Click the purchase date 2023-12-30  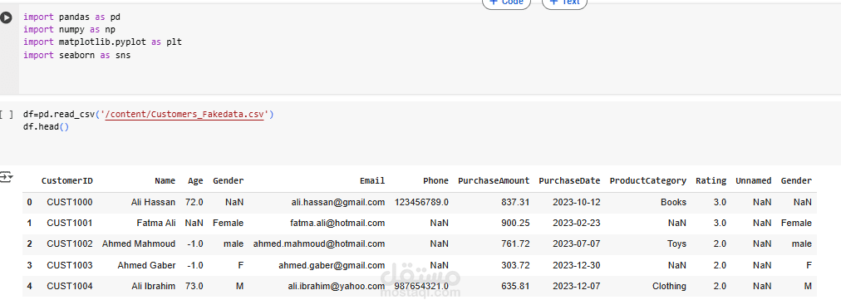tap(577, 265)
